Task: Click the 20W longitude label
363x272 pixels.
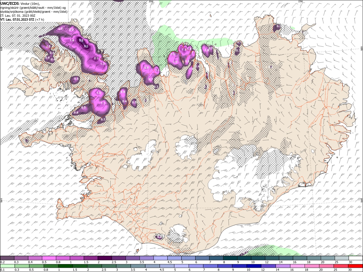Action: click(x=151, y=1)
